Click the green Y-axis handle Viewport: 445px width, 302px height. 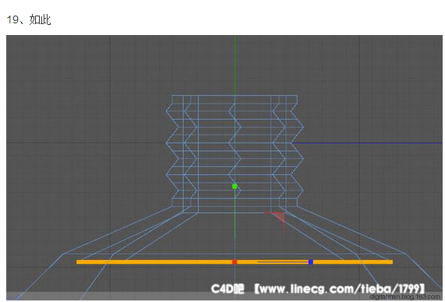[235, 186]
